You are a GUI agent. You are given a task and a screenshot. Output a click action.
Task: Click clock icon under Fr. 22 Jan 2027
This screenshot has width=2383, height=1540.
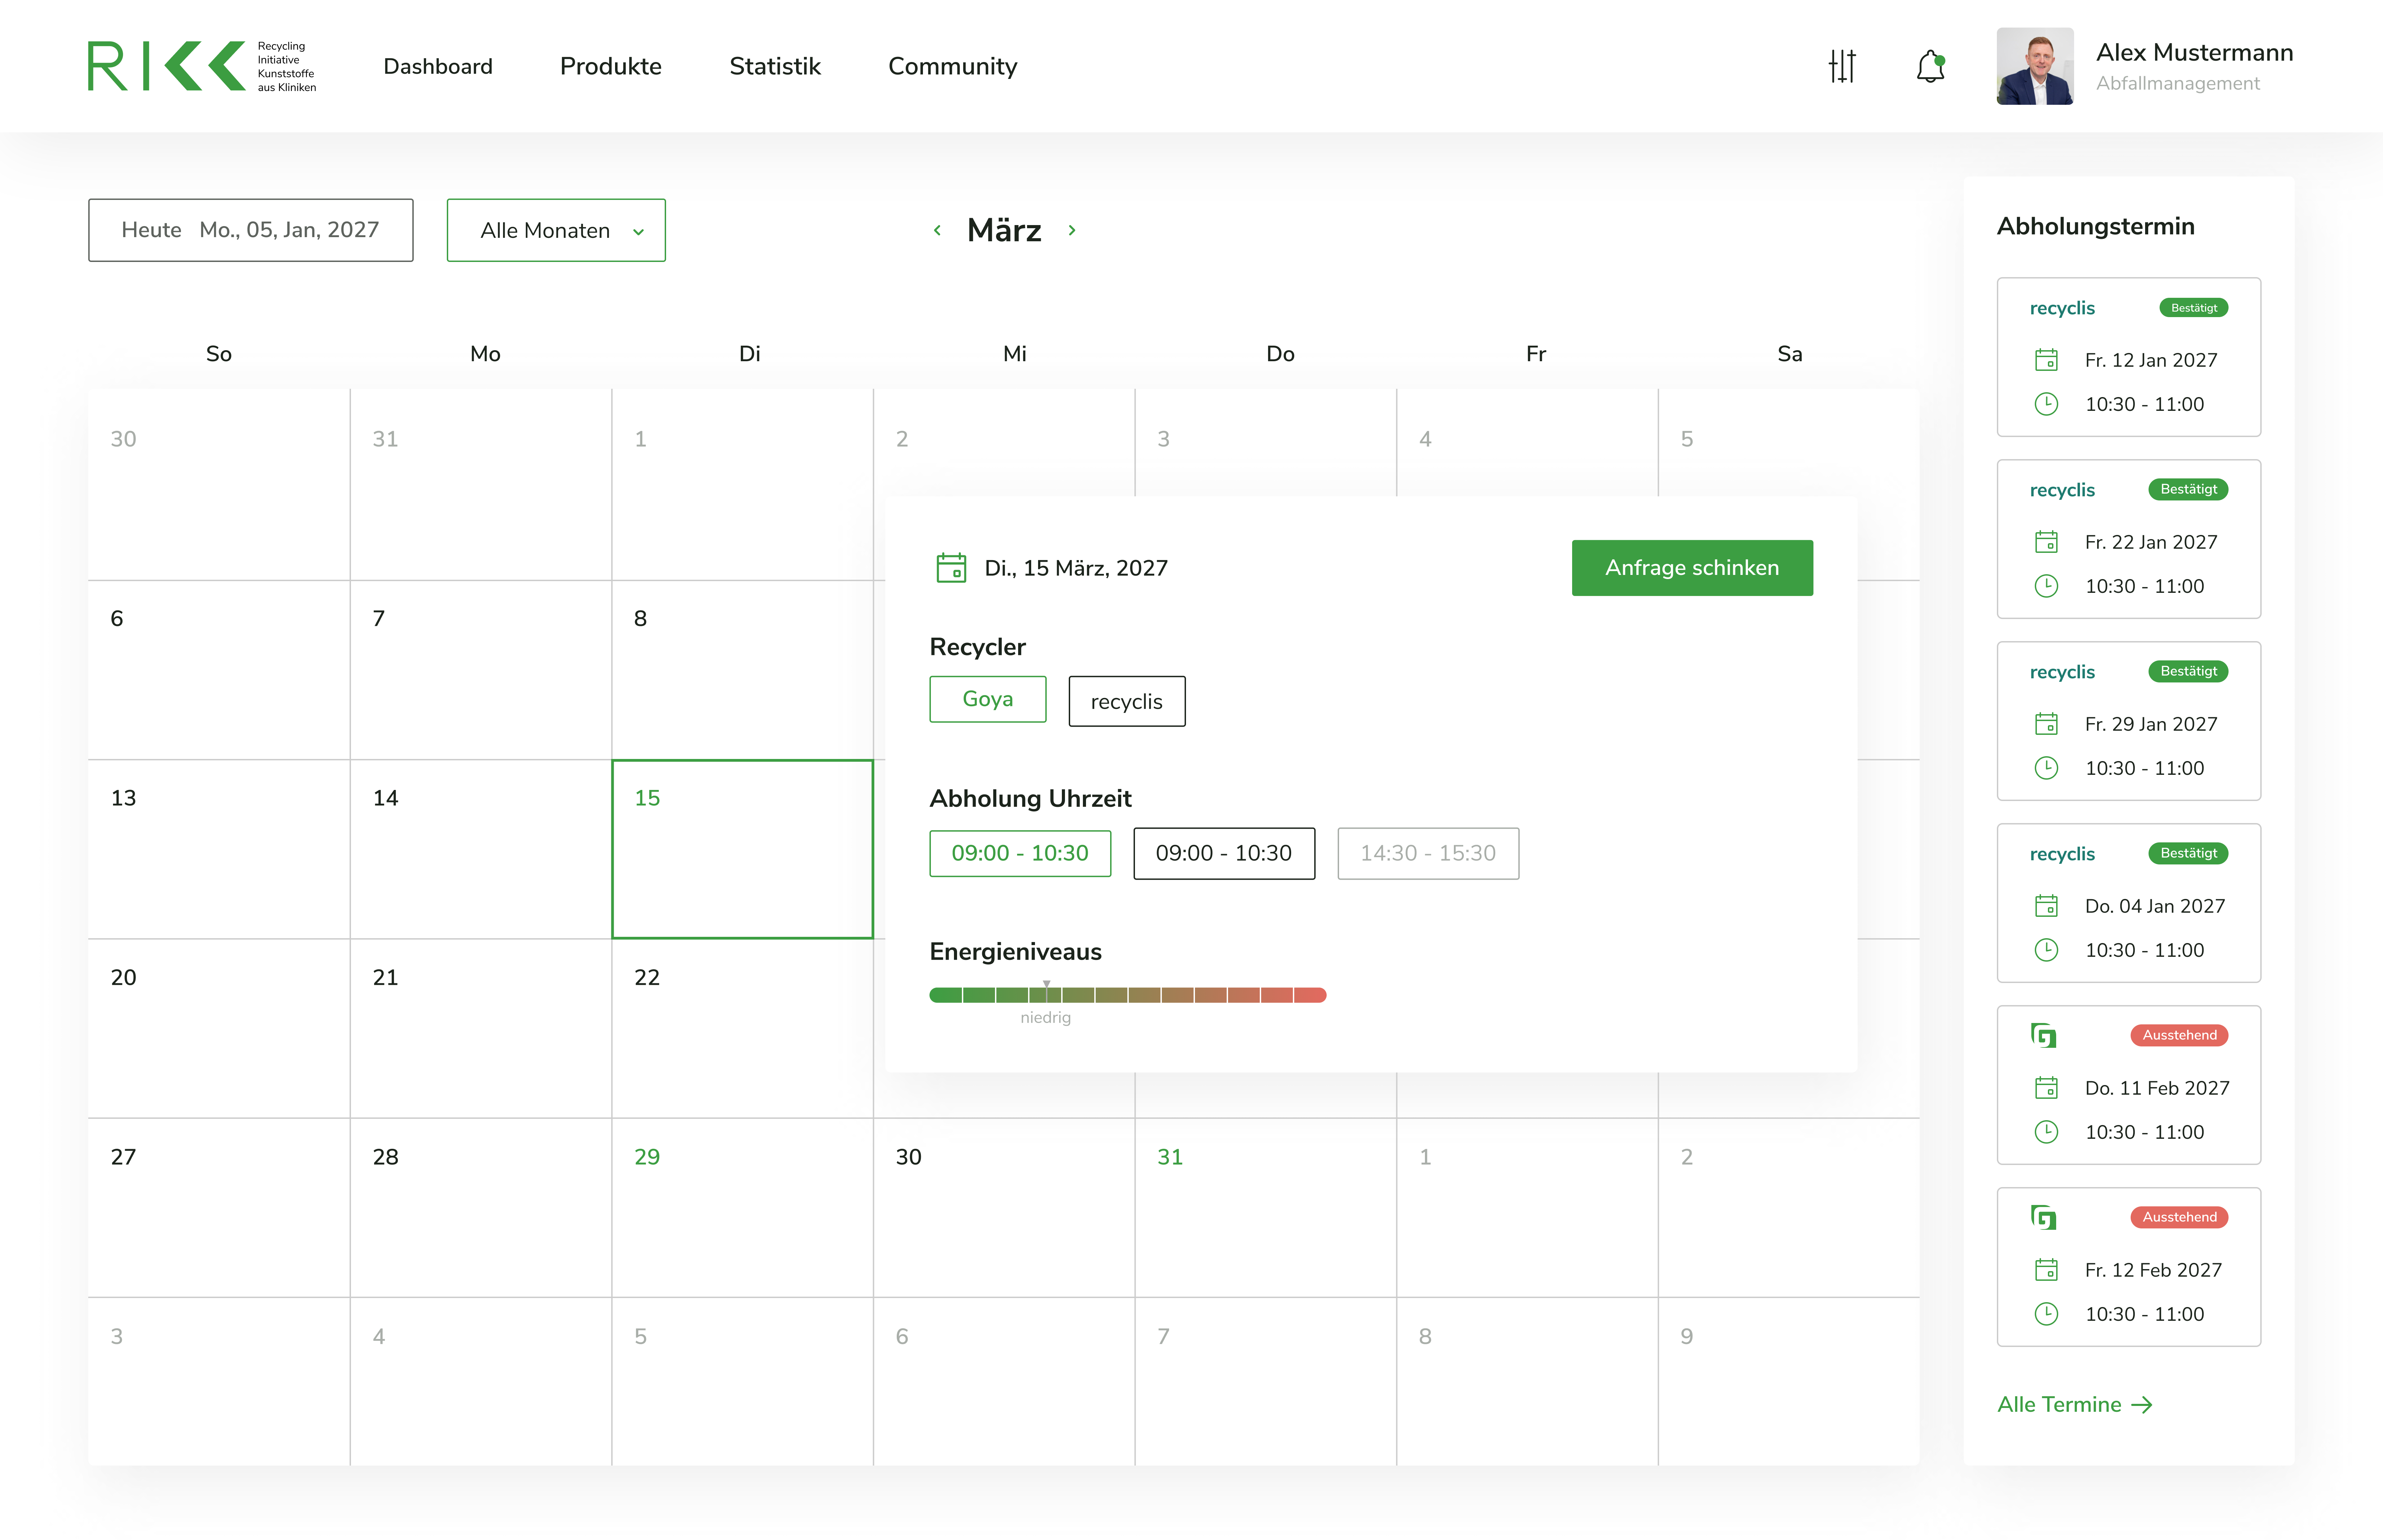[x=2046, y=586]
